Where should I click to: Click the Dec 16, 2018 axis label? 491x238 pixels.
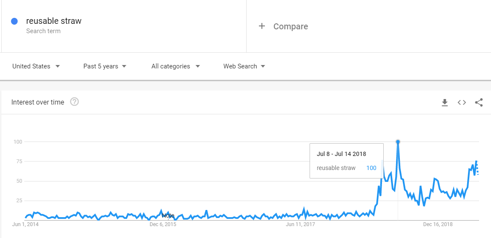438,224
